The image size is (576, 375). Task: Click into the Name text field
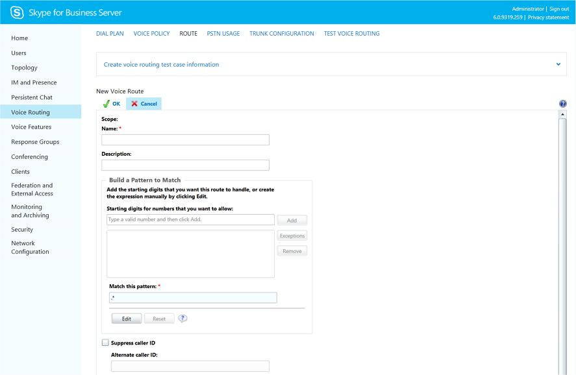[185, 140]
